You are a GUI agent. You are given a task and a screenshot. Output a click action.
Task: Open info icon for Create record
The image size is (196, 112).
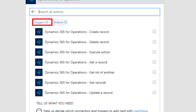[x=154, y=32]
